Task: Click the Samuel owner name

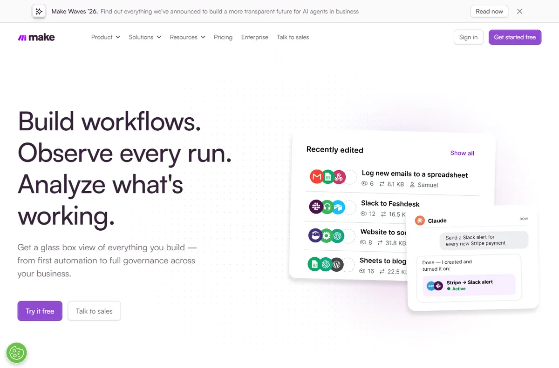Action: [428, 185]
